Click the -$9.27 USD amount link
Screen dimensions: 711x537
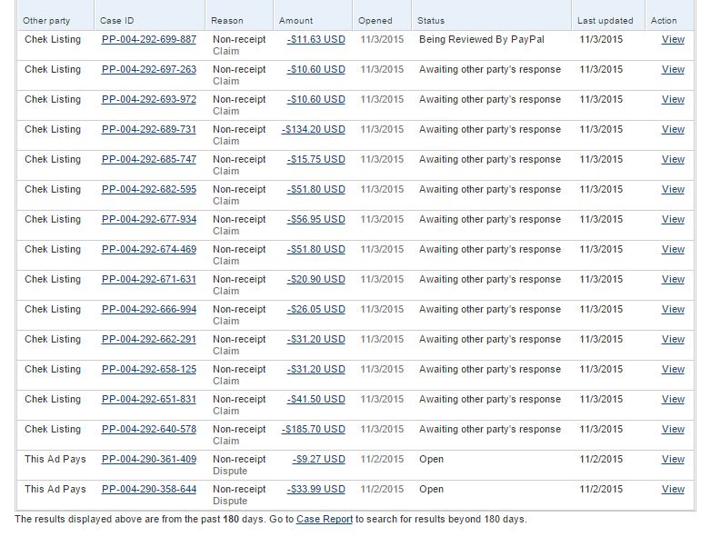pos(319,459)
